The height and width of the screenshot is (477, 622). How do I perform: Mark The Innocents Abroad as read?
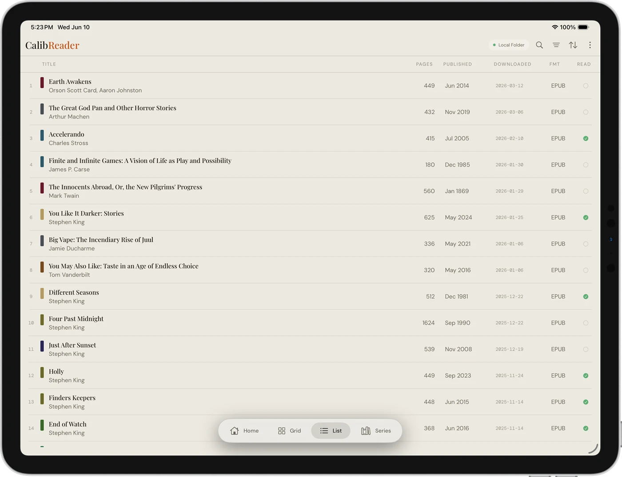coord(586,191)
